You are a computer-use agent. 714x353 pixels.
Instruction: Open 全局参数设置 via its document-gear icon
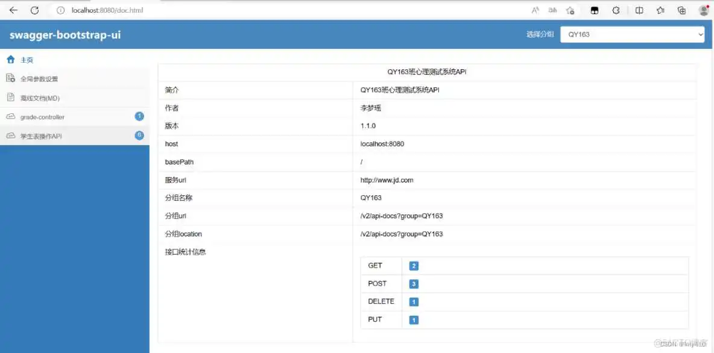[10, 78]
